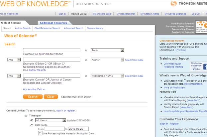Click the From date input field
Screen dimensions: 207x137
54,129
